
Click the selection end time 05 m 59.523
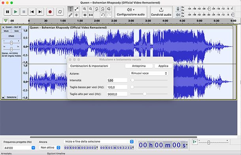[117, 148]
